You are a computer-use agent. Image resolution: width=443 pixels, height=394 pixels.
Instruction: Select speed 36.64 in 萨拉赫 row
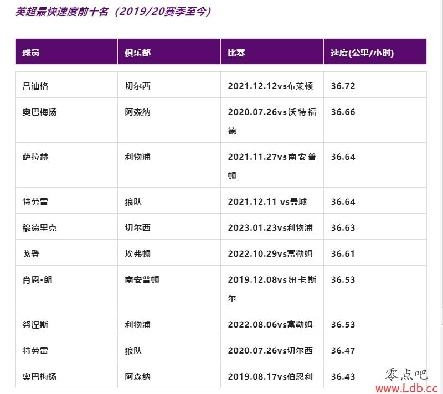tap(343, 157)
